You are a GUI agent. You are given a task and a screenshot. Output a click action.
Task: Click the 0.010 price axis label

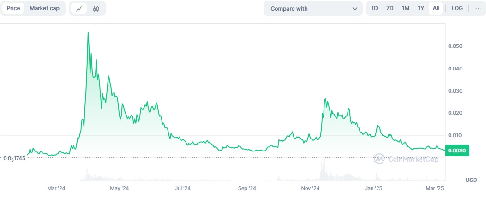(456, 135)
